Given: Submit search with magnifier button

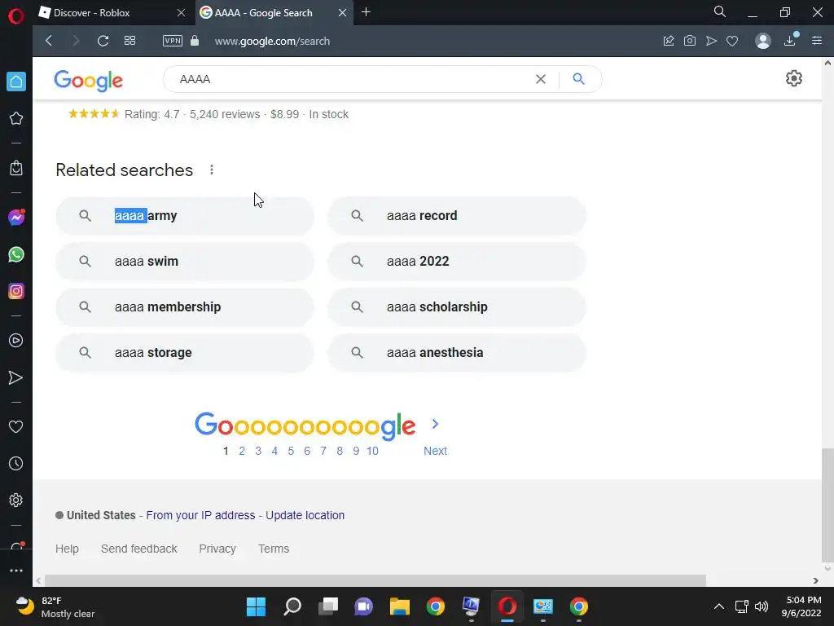Looking at the screenshot, I should click(579, 79).
